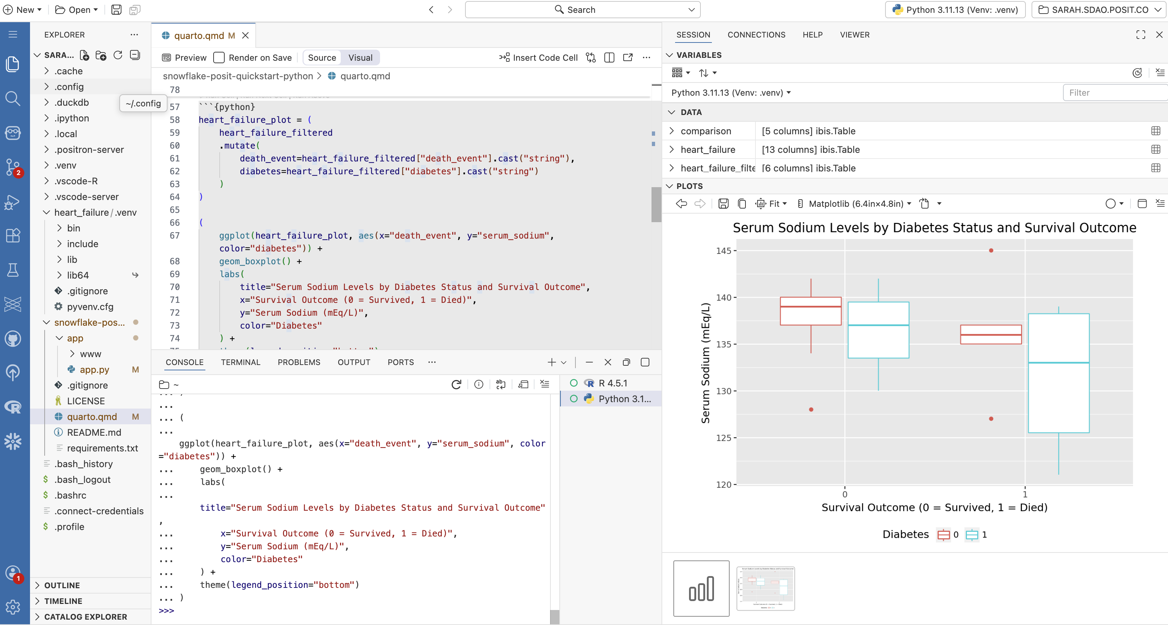The image size is (1168, 625).
Task: Select the boxplot thumbnail in plot history
Action: click(x=765, y=588)
